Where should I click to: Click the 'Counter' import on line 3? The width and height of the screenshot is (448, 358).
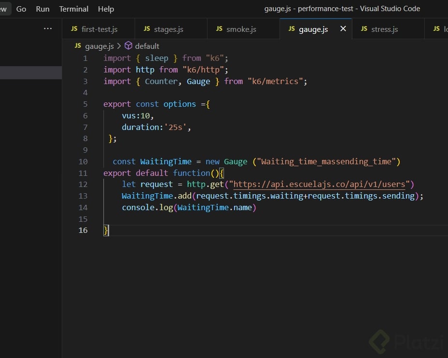161,82
